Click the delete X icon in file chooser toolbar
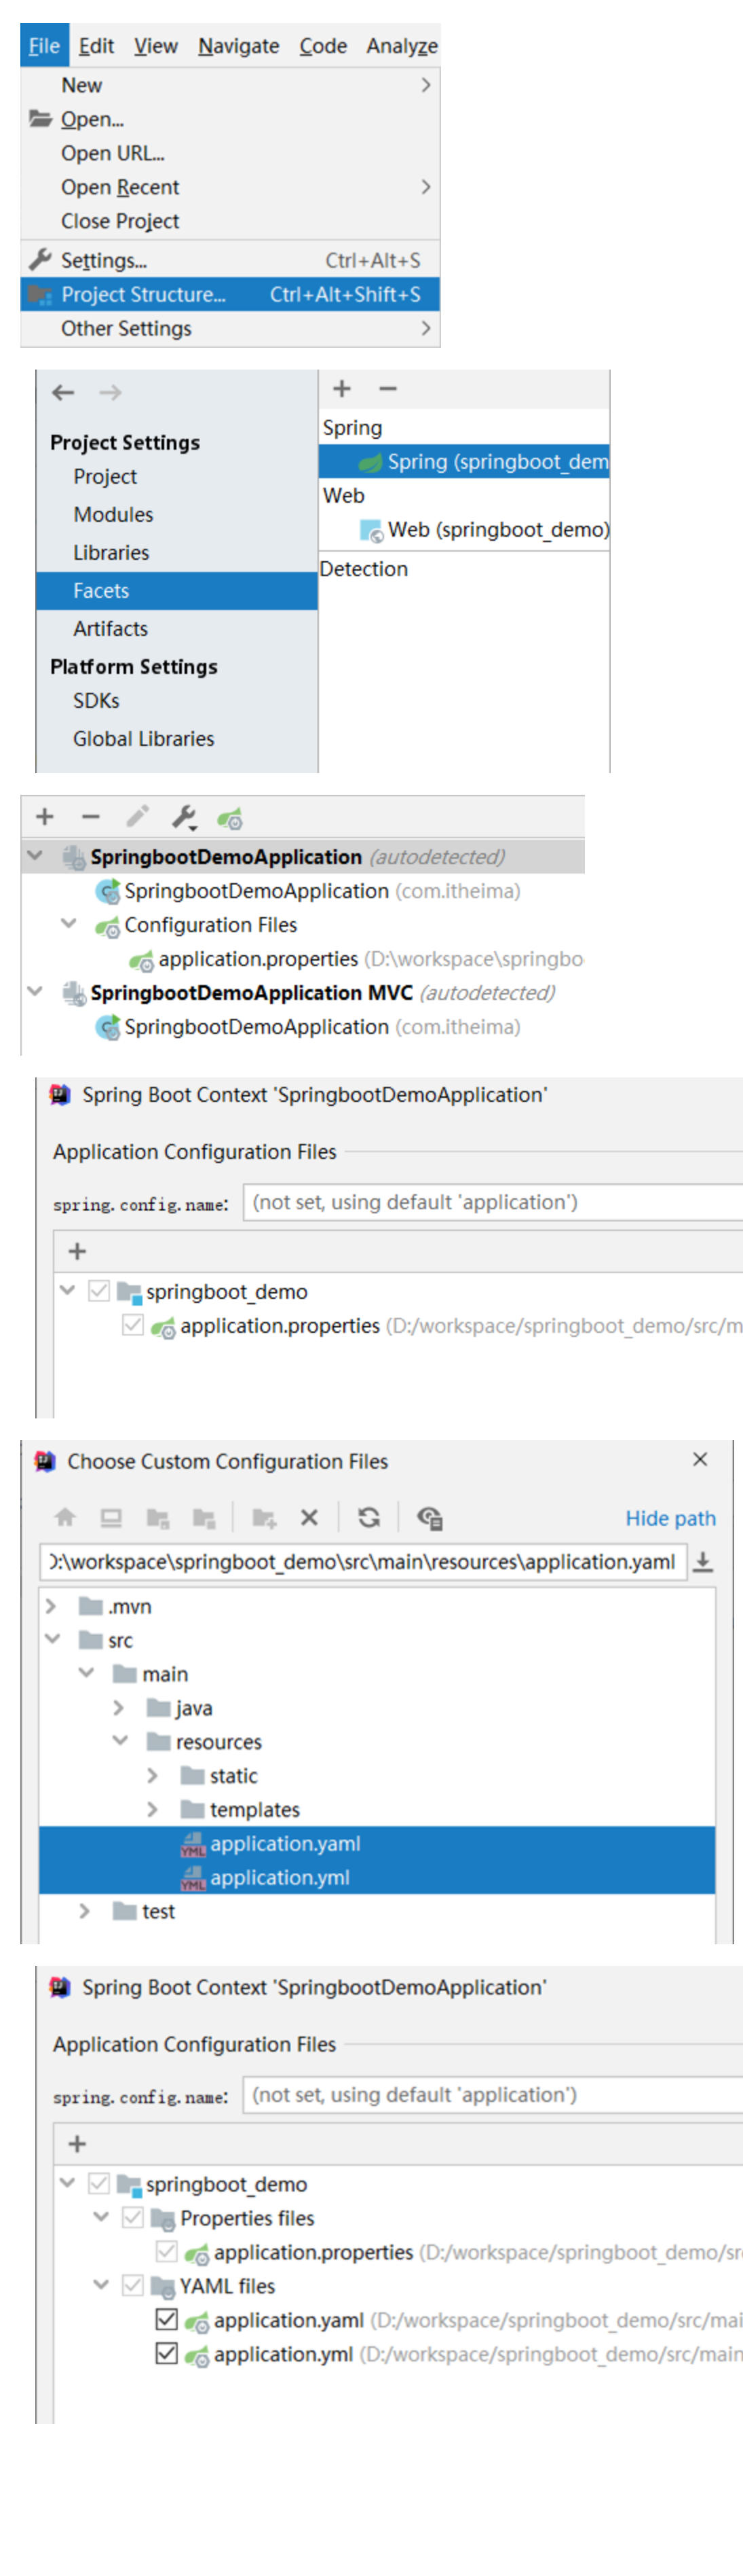The width and height of the screenshot is (743, 2576). [309, 1517]
